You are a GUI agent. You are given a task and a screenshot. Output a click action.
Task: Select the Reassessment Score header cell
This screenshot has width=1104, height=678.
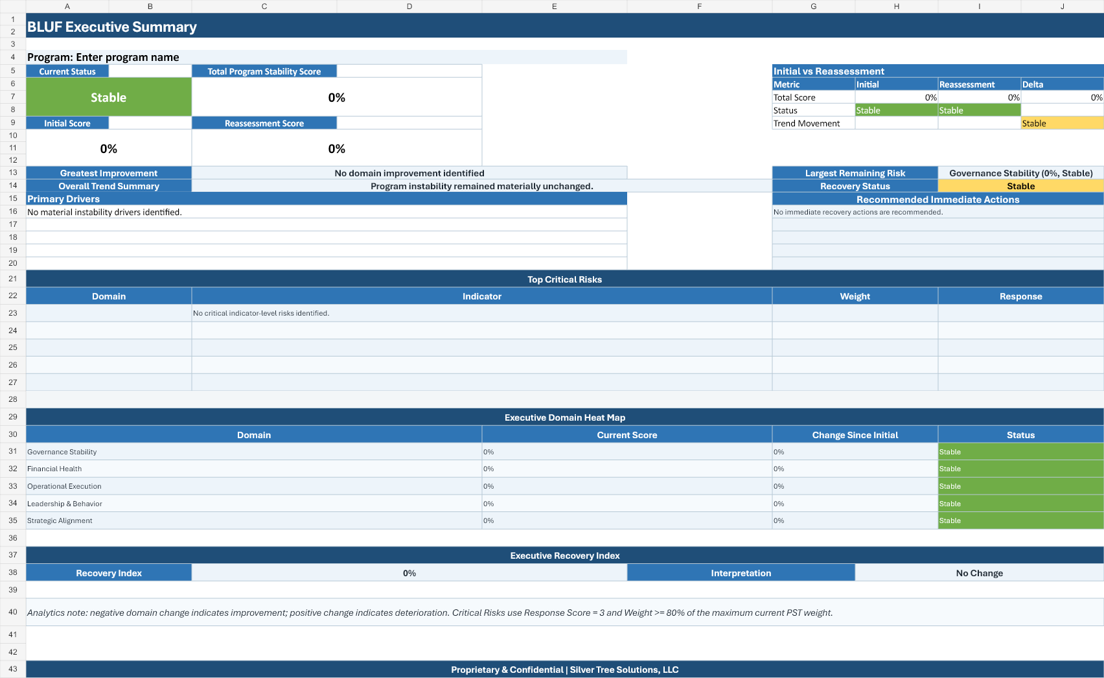click(x=264, y=123)
